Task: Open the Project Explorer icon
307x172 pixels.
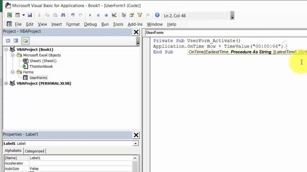Action: (124, 15)
